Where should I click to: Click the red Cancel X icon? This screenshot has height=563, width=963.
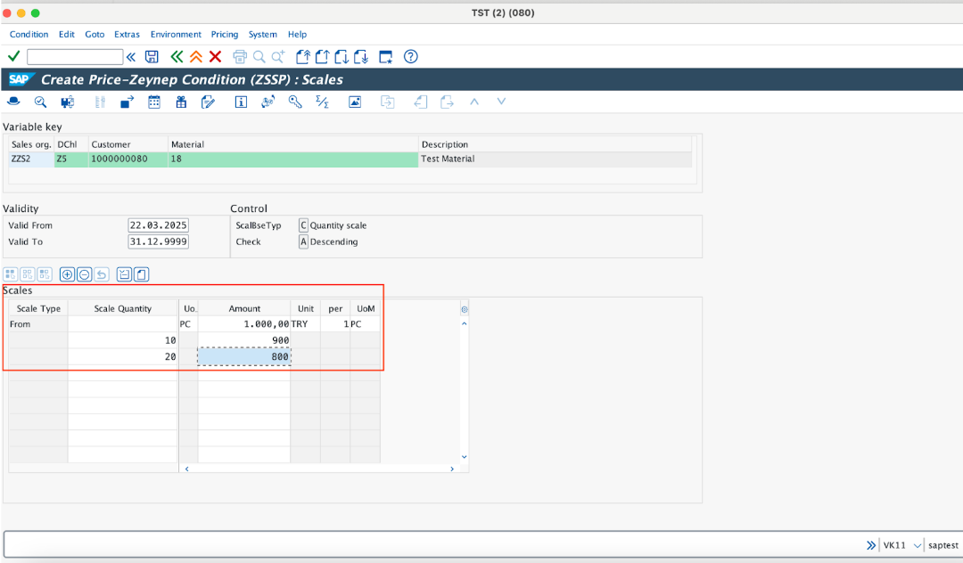(215, 57)
